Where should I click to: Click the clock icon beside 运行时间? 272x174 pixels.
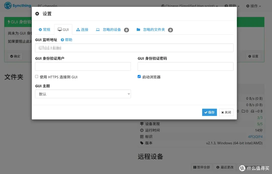coord(142,130)
